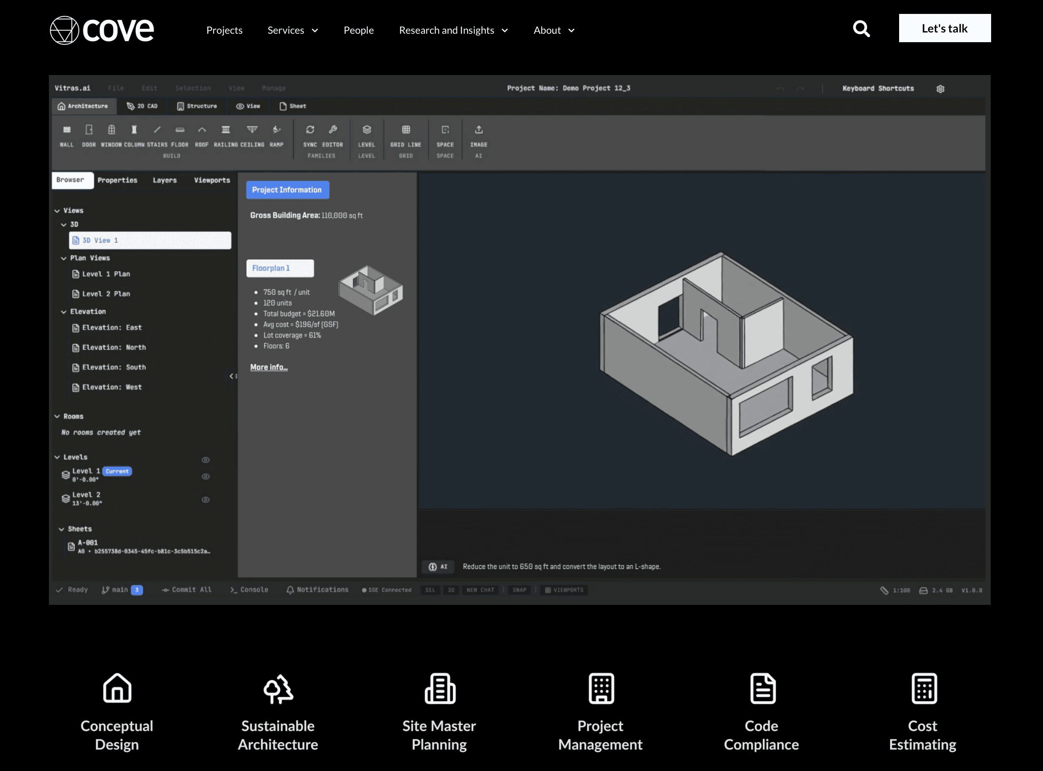Toggle visibility eye for Level 2
This screenshot has width=1043, height=771.
pyautogui.click(x=205, y=500)
